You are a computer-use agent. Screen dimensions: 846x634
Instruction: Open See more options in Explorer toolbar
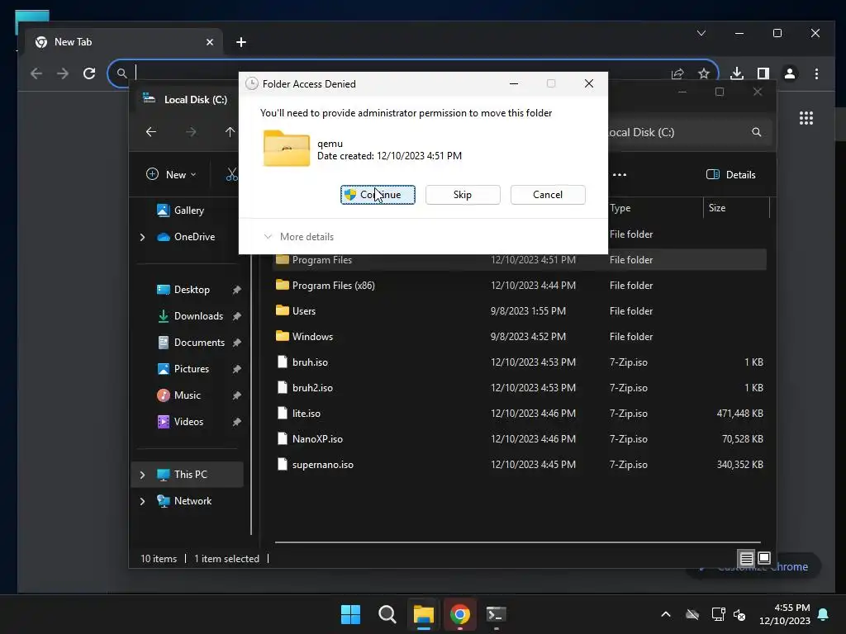tap(620, 175)
